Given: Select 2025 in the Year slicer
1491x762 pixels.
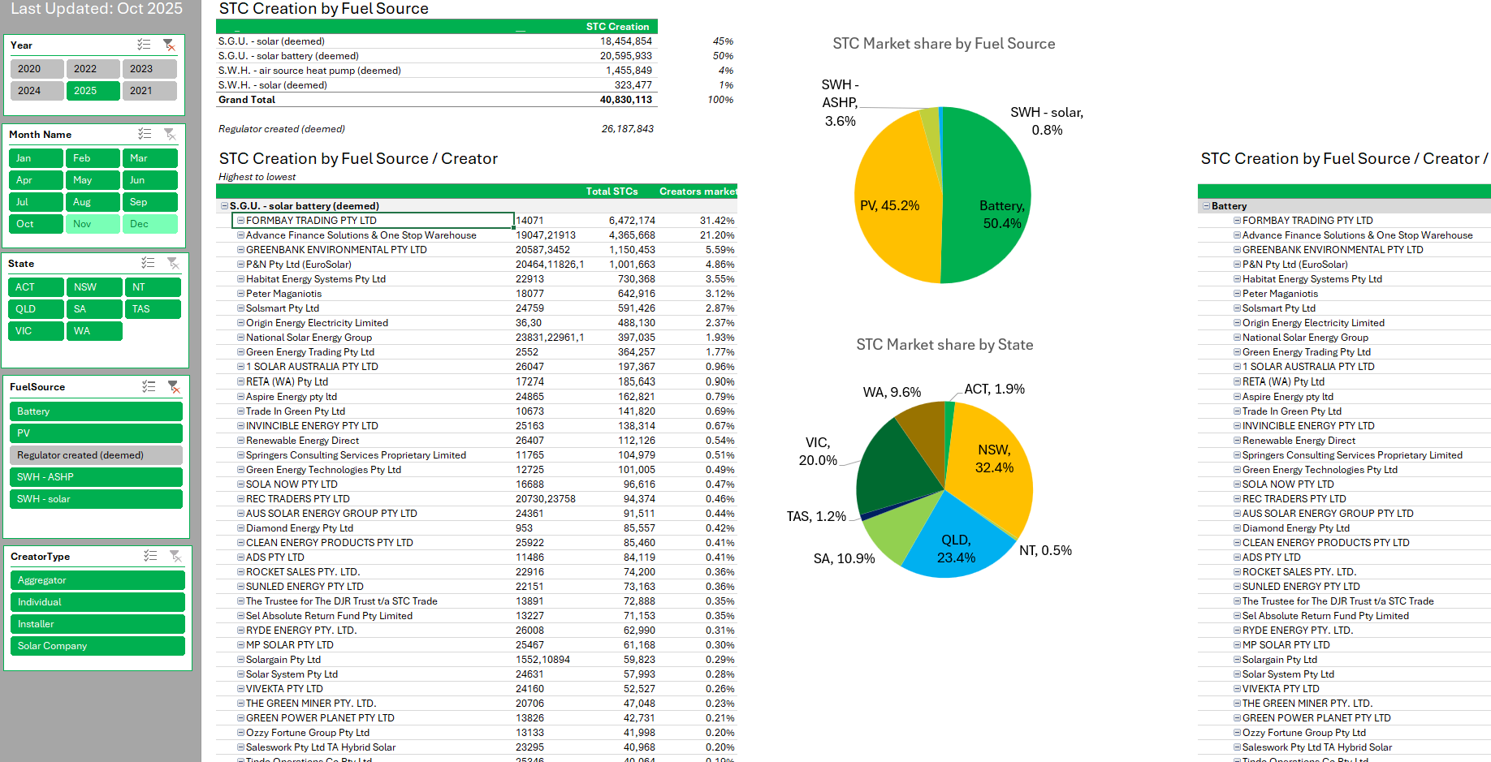Looking at the screenshot, I should coord(93,91).
